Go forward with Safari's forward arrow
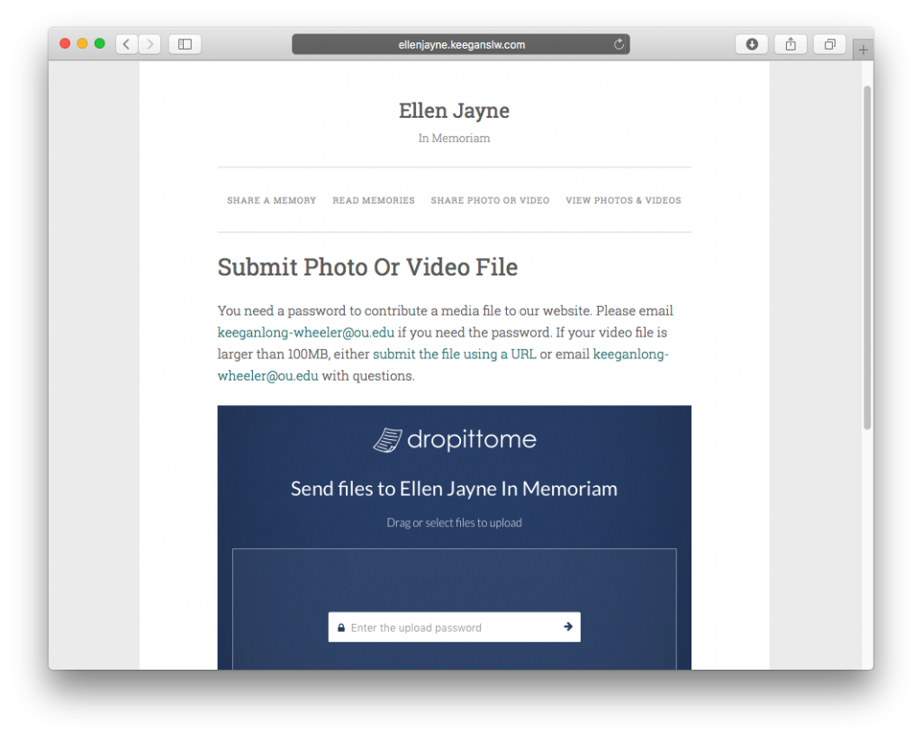922x739 pixels. coord(150,44)
